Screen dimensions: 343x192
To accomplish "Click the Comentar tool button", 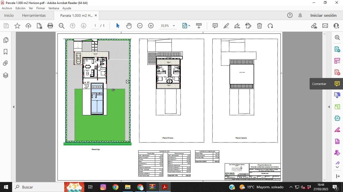I will coord(337,84).
